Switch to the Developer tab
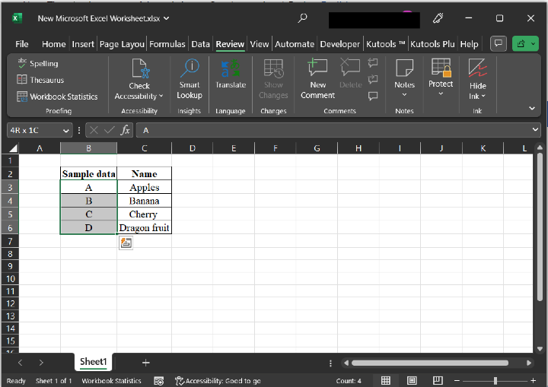This screenshot has width=548, height=387. point(339,44)
